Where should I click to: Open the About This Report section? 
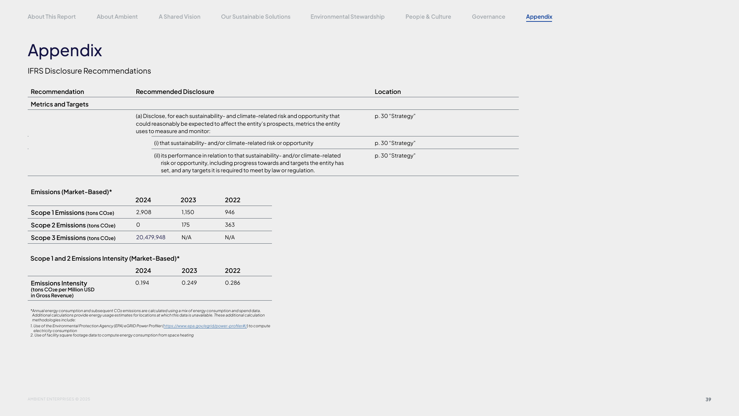click(51, 17)
